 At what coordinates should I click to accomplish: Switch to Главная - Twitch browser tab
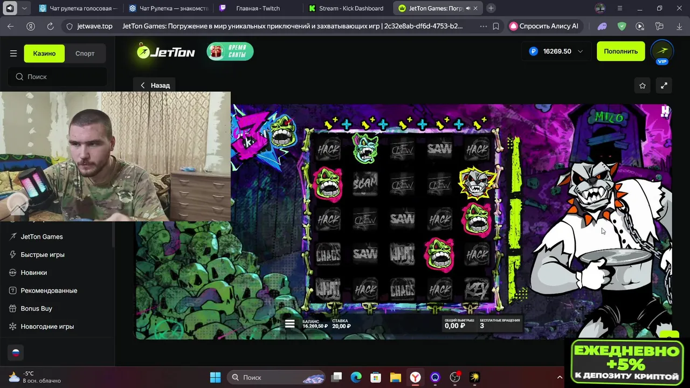pos(258,8)
